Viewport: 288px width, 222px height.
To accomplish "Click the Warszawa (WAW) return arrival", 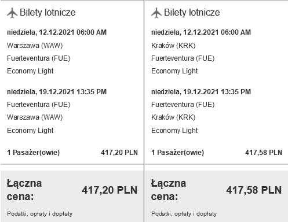I will tap(35, 117).
